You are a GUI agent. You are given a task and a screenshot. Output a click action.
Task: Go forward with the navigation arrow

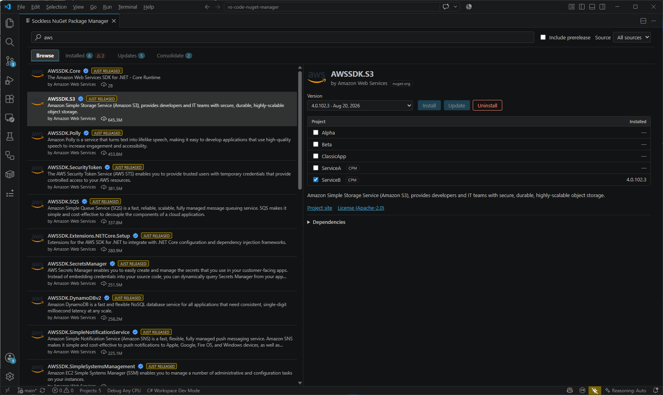218,7
